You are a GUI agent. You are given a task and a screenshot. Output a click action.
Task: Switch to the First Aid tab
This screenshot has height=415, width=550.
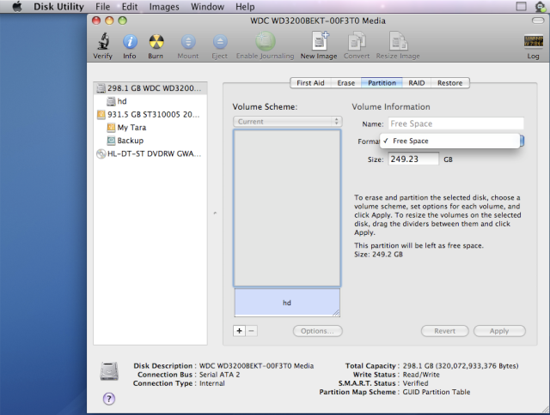click(310, 83)
